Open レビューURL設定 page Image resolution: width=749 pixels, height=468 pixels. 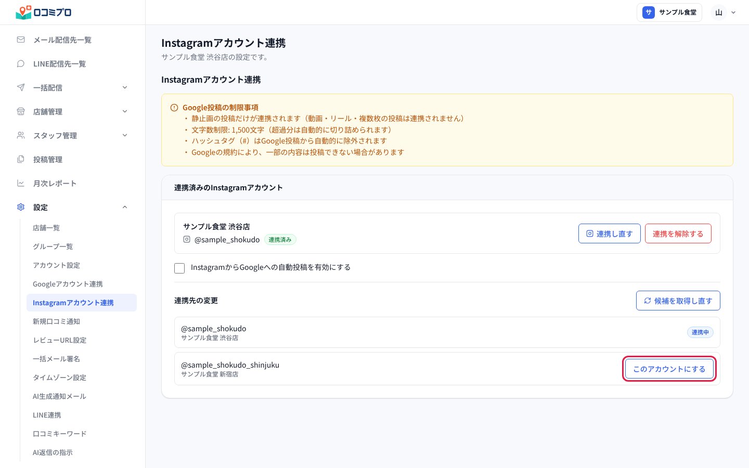[x=82, y=340]
